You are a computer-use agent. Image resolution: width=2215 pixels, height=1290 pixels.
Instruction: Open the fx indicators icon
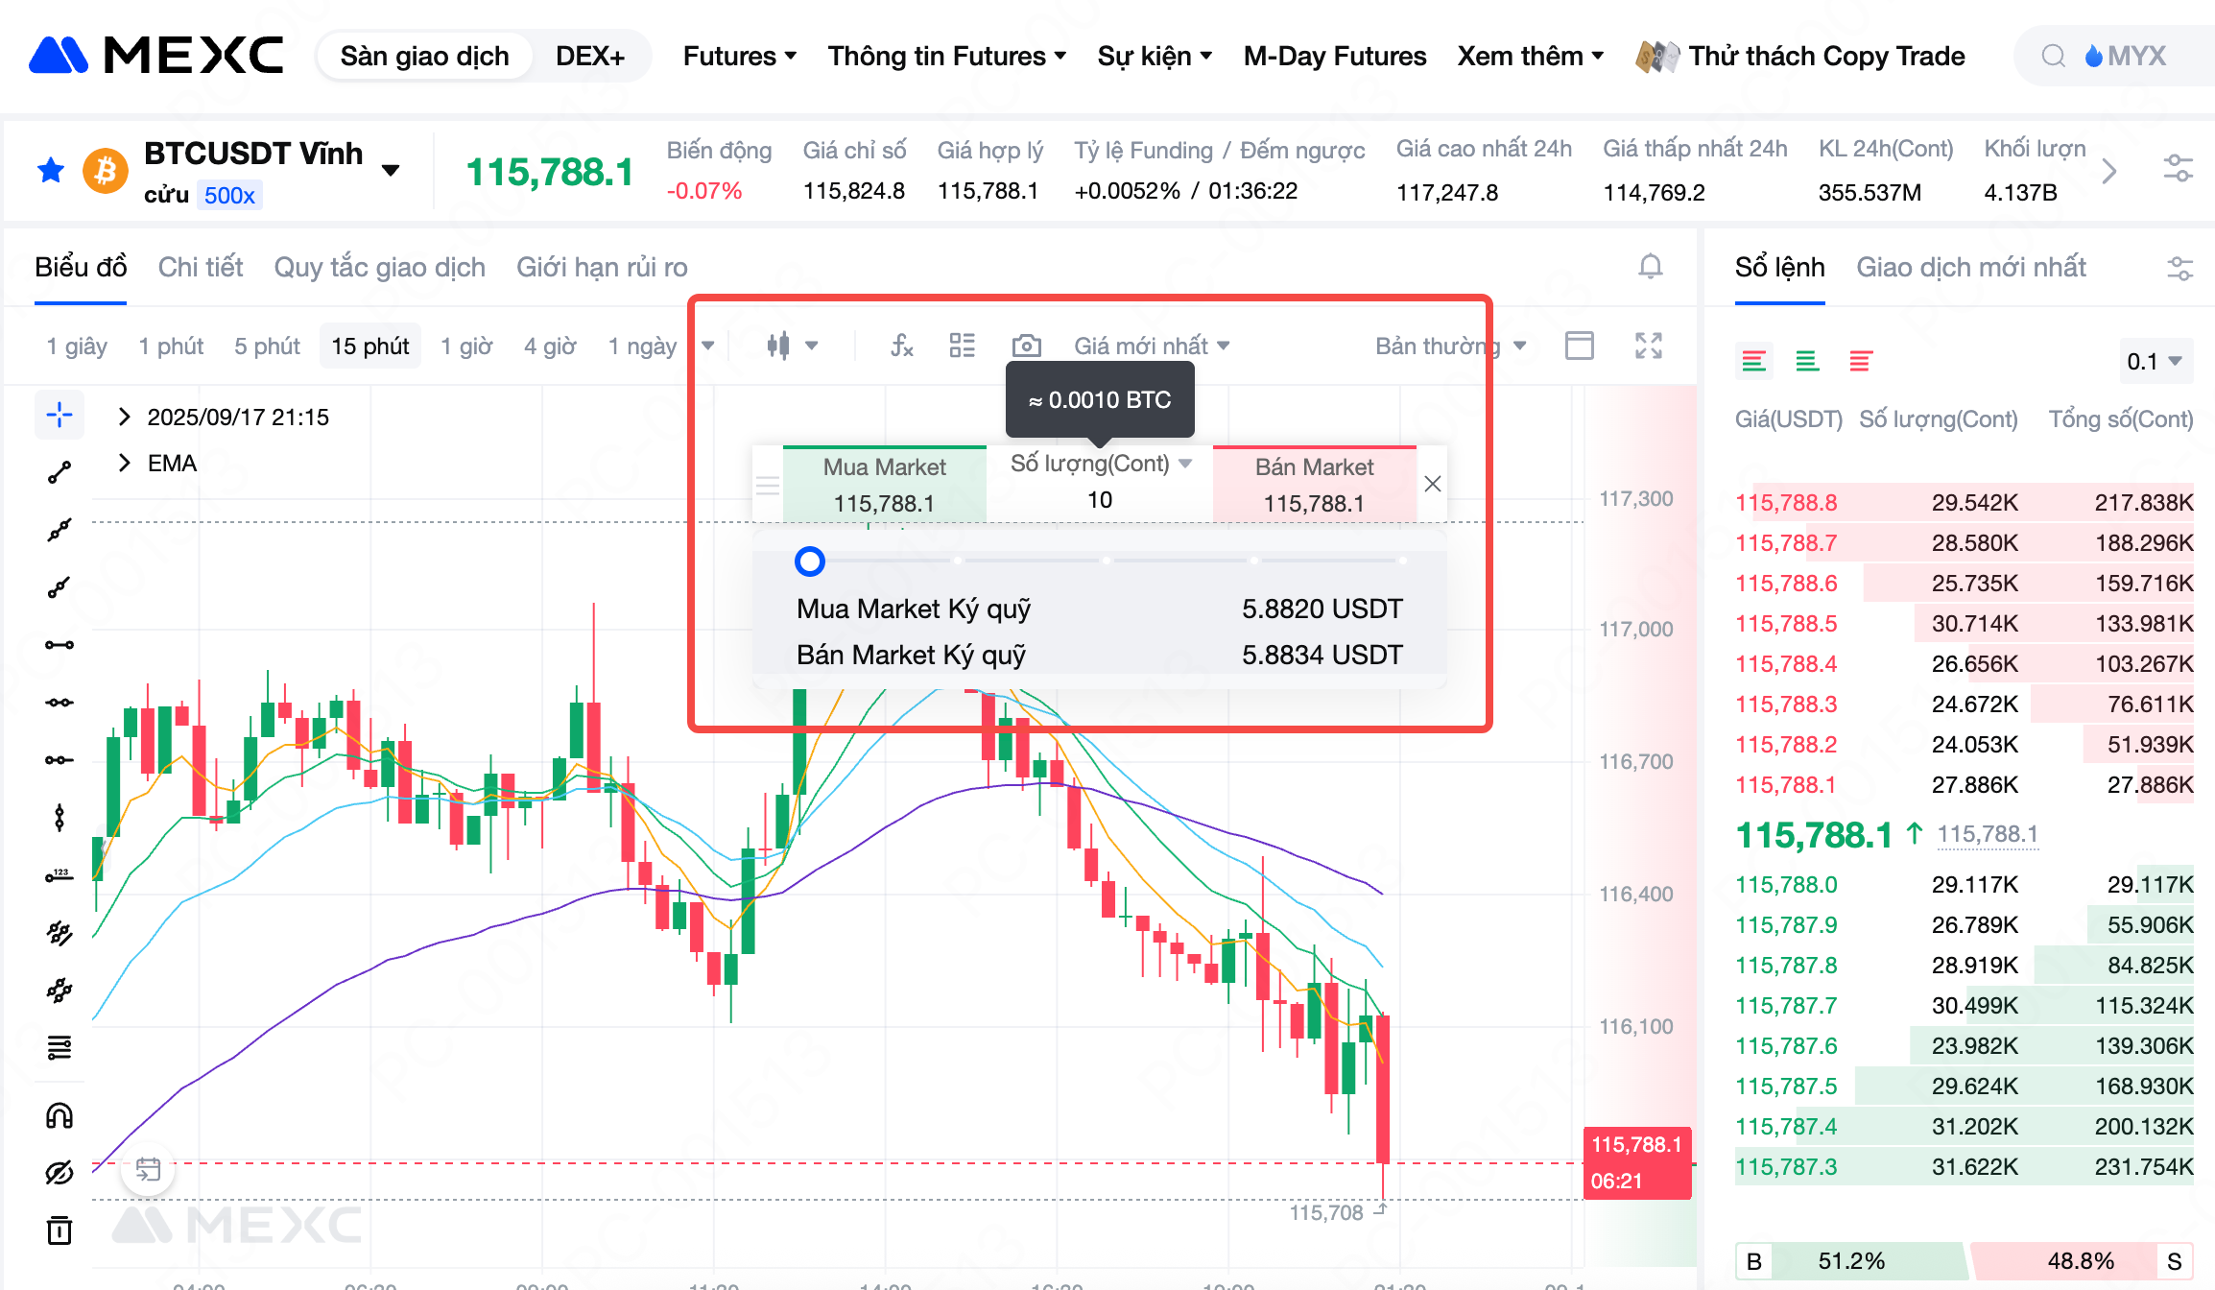[x=901, y=346]
